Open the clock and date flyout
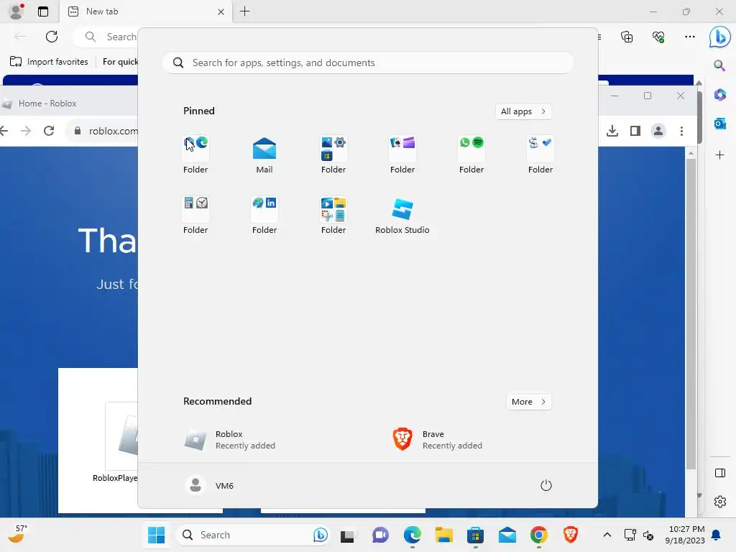 coord(685,535)
